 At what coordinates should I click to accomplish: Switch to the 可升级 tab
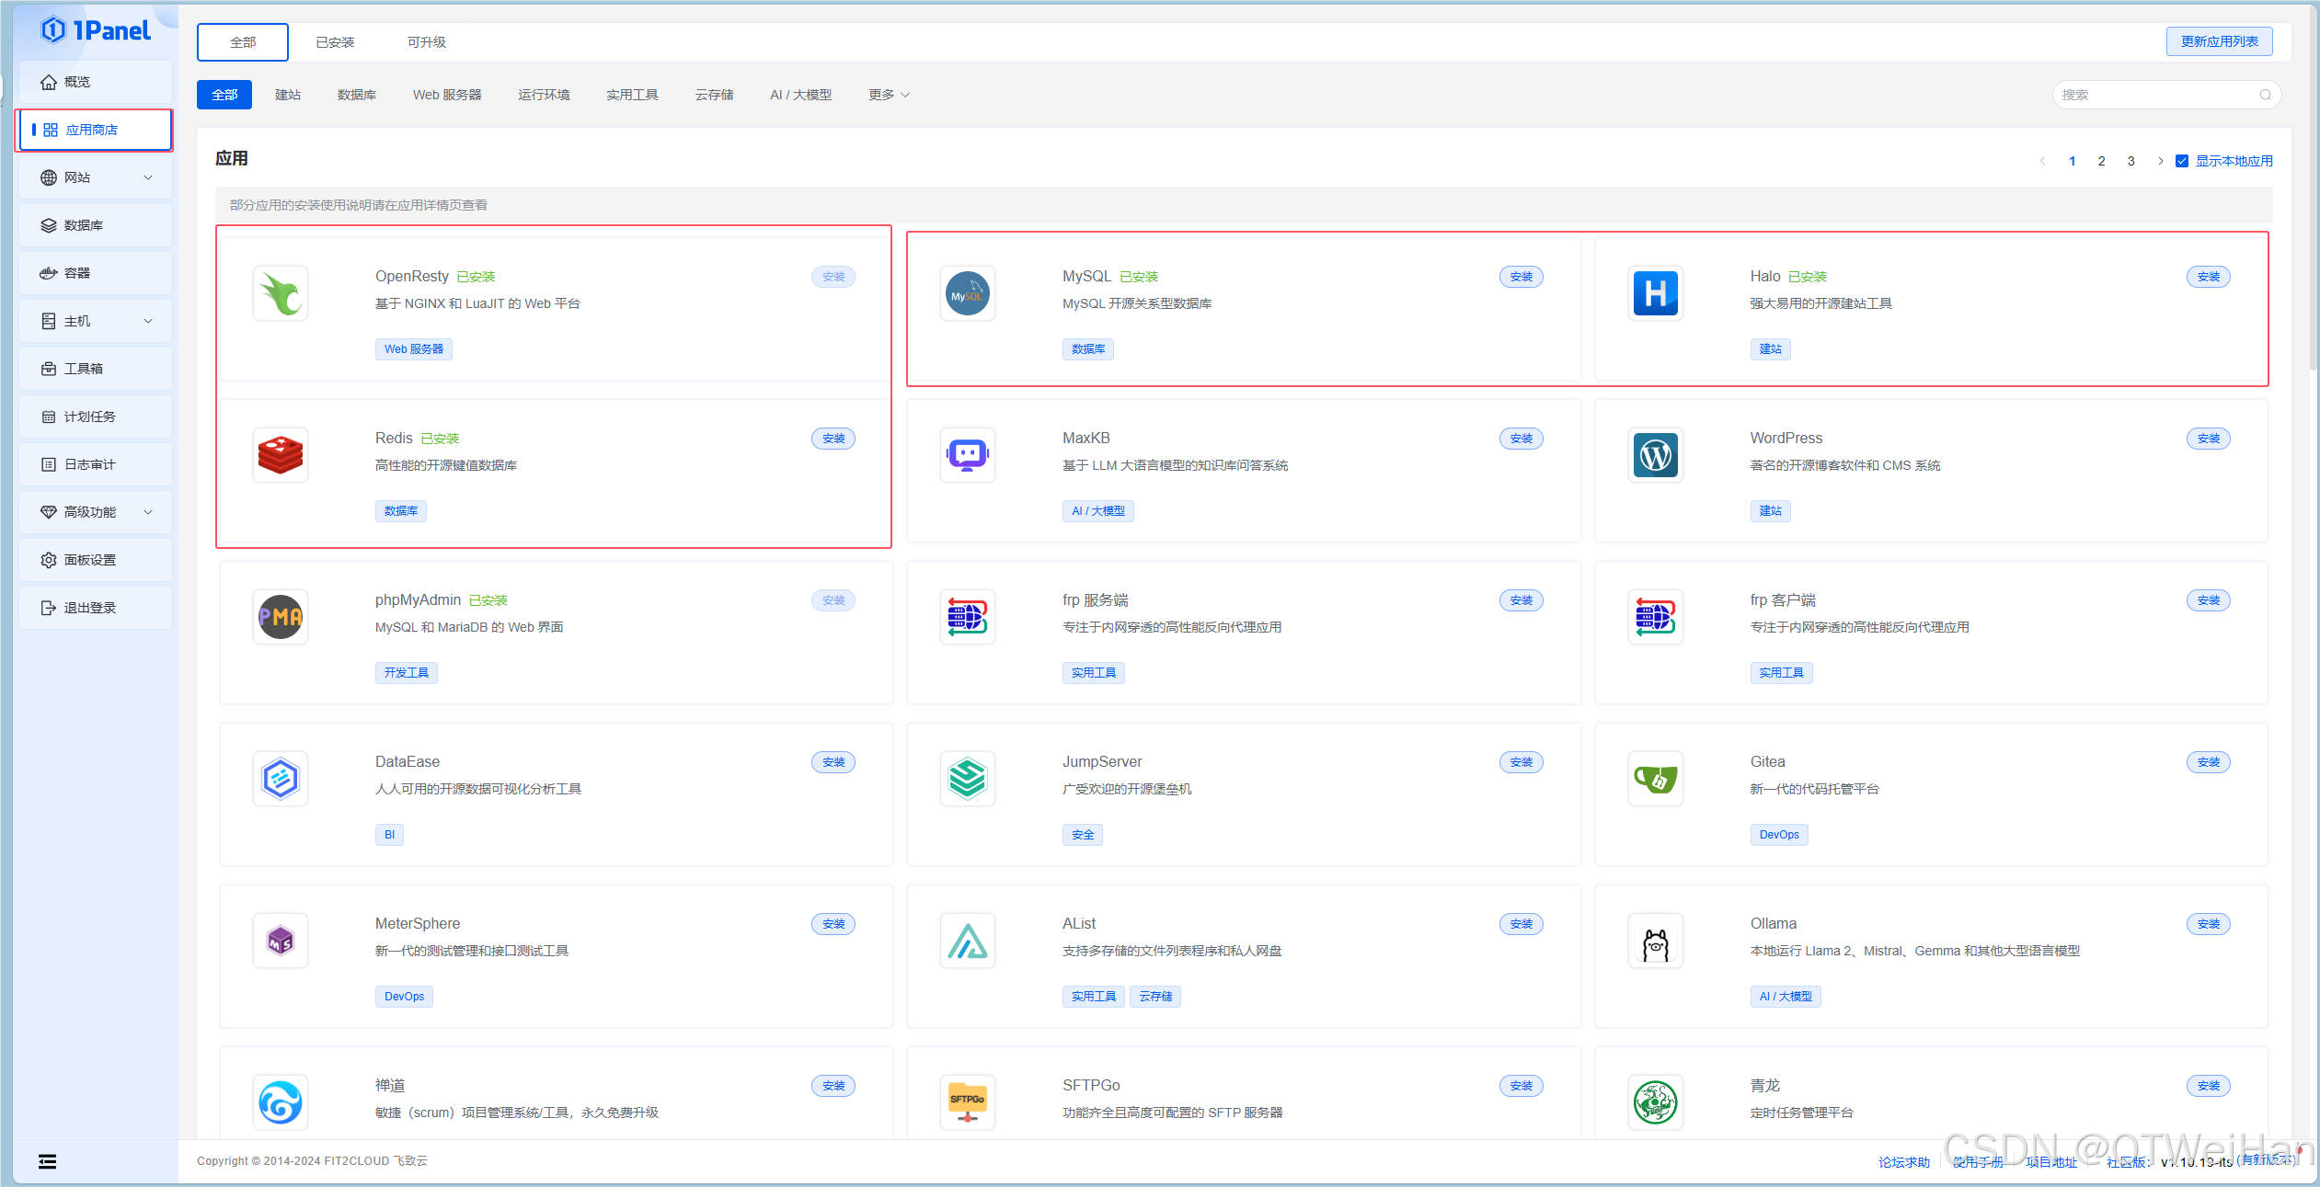click(x=427, y=42)
